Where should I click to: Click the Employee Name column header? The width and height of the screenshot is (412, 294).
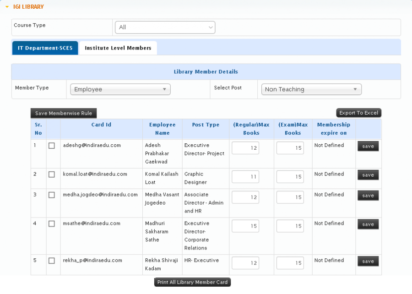(163, 129)
